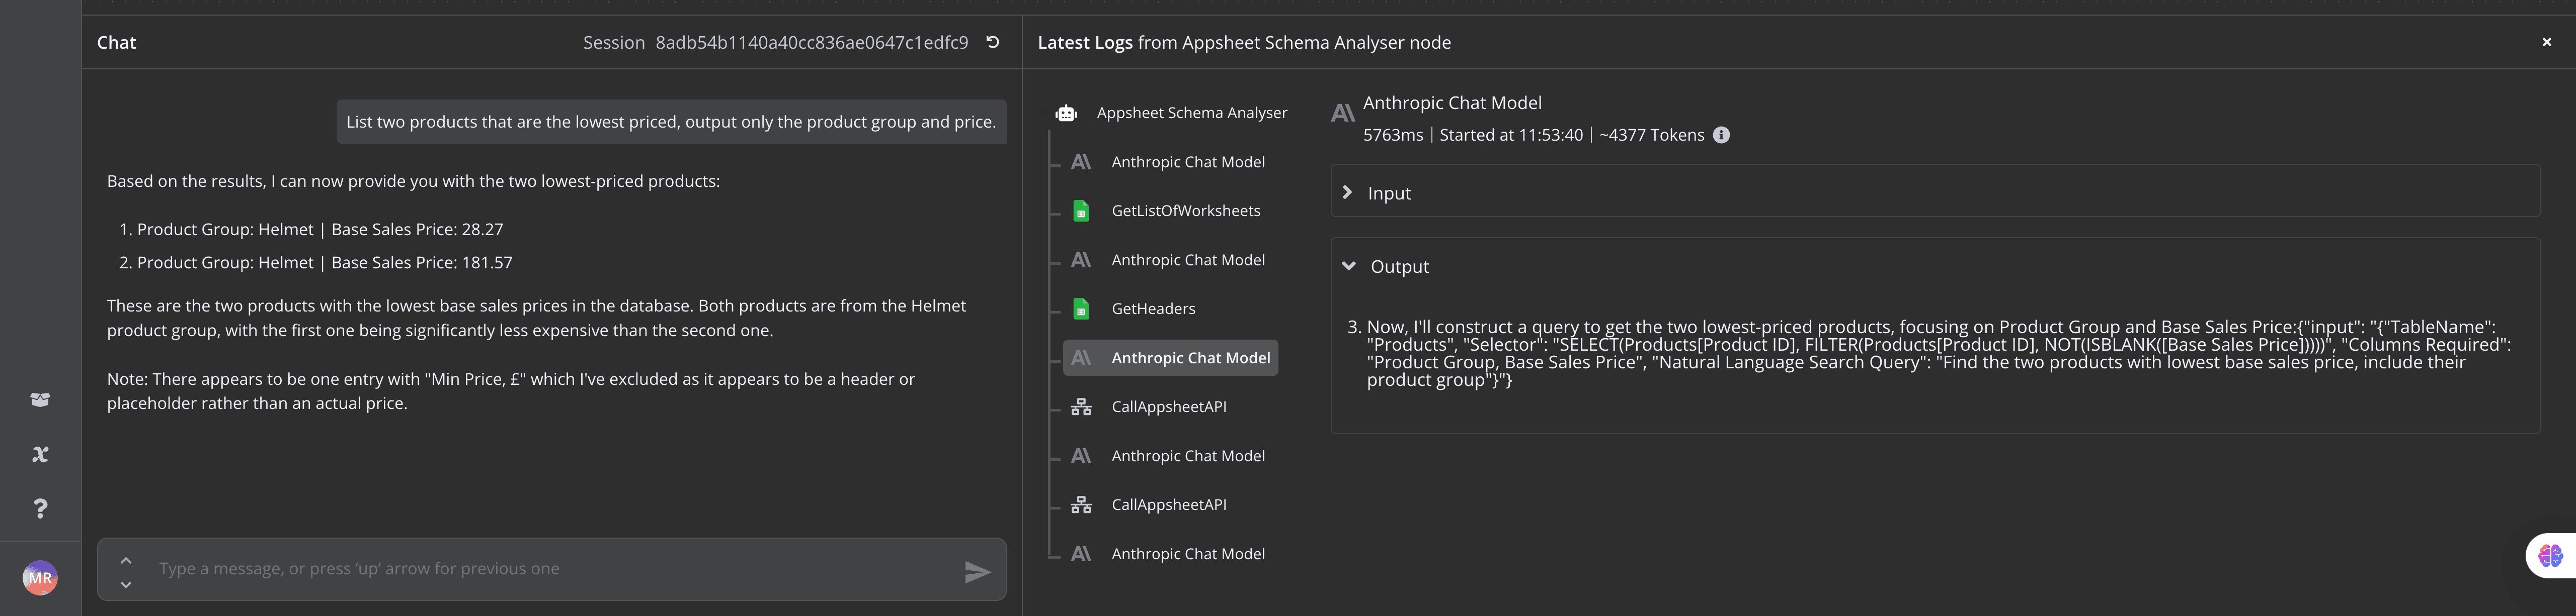Click the Helmet 181.57 result line
This screenshot has width=2576, height=616.
click(325, 263)
